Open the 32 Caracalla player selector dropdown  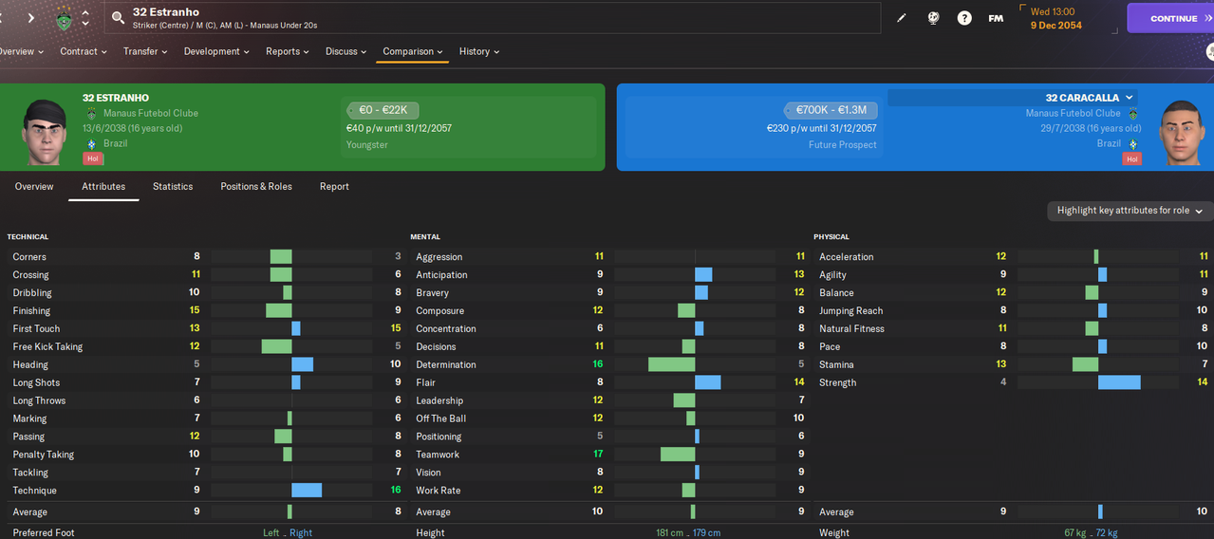click(x=1012, y=98)
